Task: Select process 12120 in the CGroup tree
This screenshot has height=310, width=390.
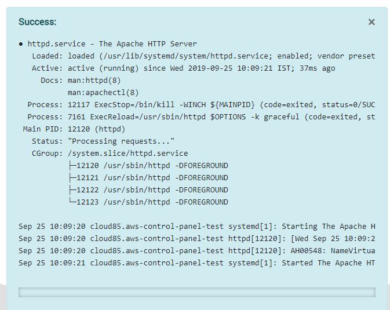Action: click(x=148, y=166)
